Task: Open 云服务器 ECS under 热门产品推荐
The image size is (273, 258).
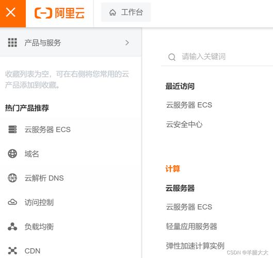Action: [x=47, y=130]
